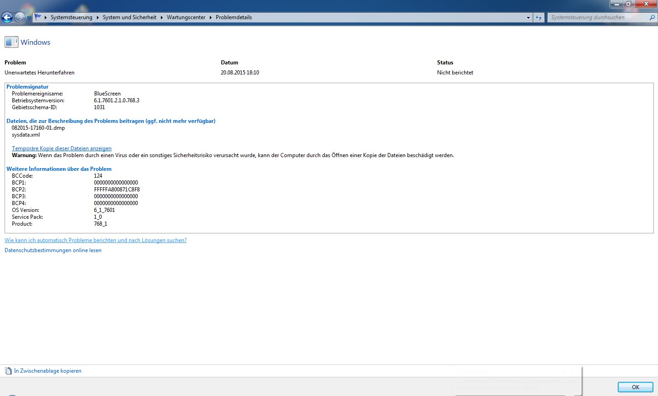Select Problemdetails breadcrumb

coord(234,17)
